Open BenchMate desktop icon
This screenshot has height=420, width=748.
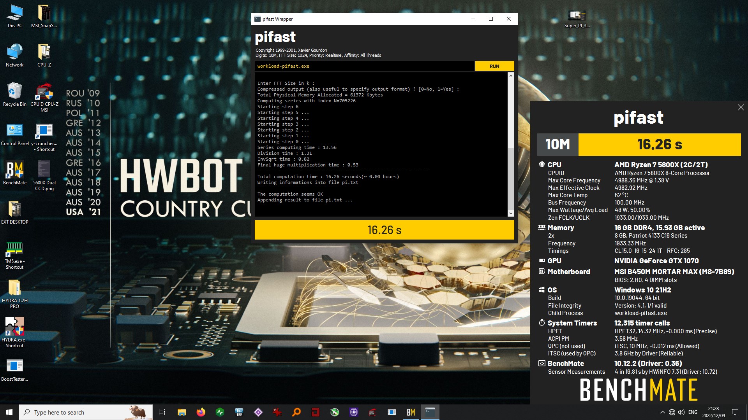pos(14,173)
